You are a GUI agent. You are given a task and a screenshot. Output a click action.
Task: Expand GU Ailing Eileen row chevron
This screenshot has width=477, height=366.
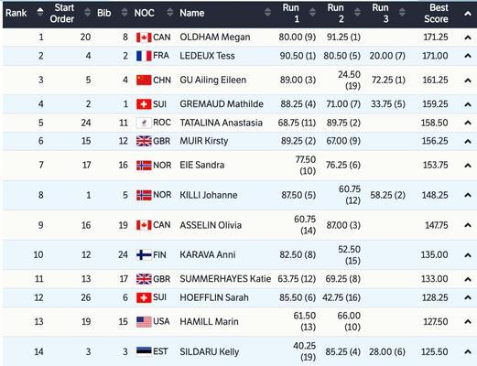click(x=468, y=81)
